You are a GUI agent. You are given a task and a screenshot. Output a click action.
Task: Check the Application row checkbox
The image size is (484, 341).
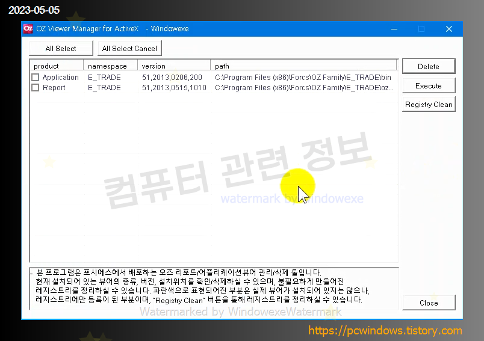point(35,77)
